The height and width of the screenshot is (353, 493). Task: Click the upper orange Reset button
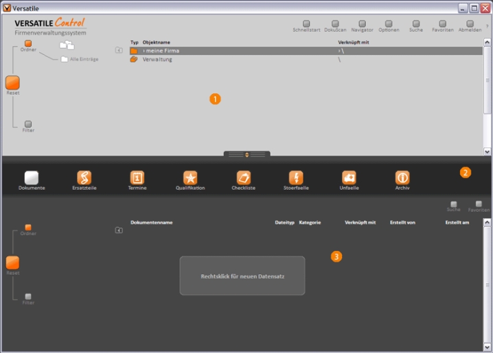point(12,83)
